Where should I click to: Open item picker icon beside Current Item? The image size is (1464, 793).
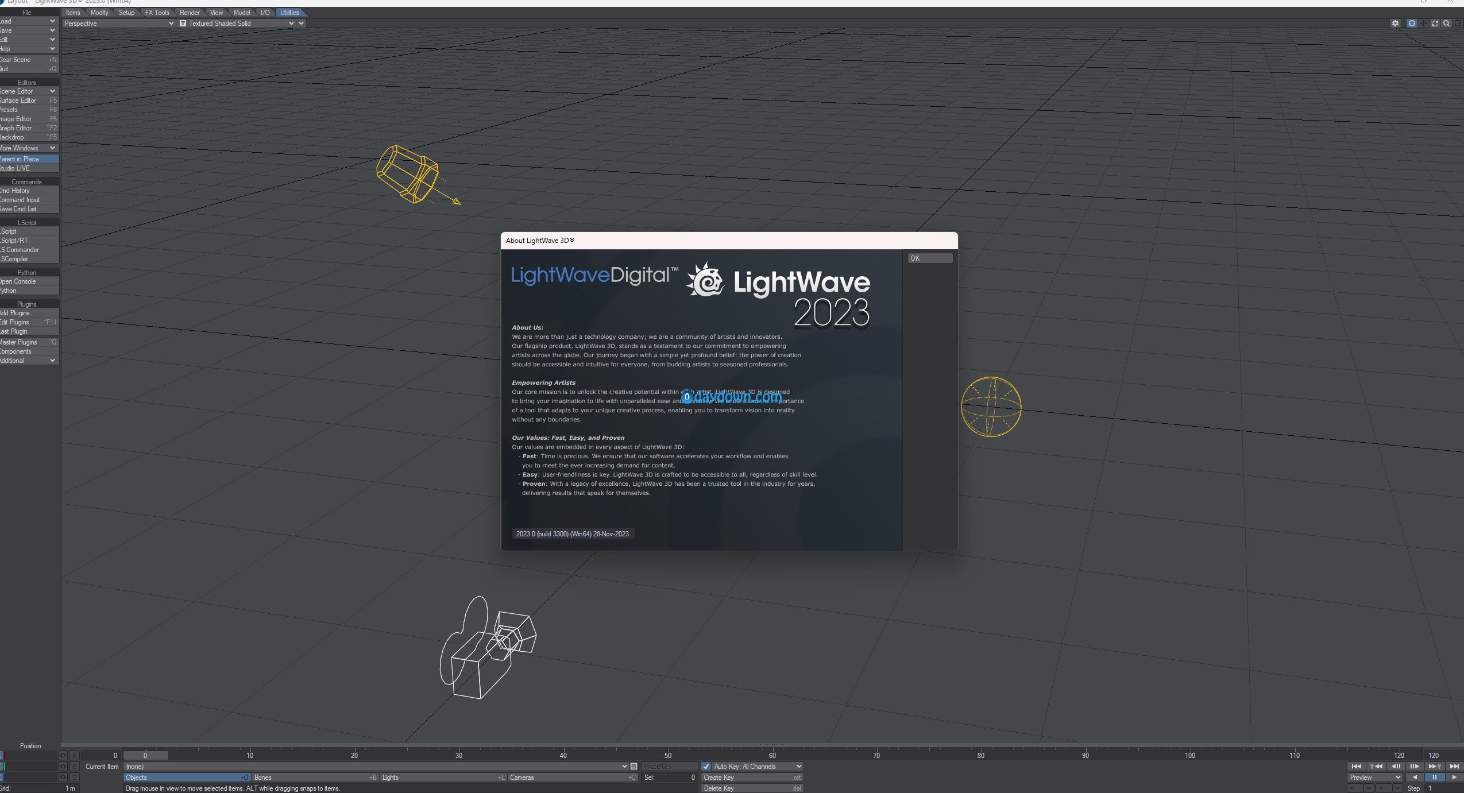(634, 767)
